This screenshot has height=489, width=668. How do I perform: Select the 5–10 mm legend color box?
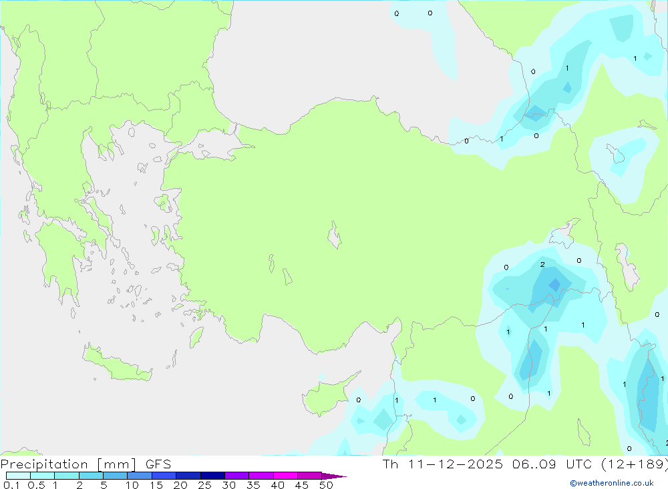pyautogui.click(x=116, y=476)
